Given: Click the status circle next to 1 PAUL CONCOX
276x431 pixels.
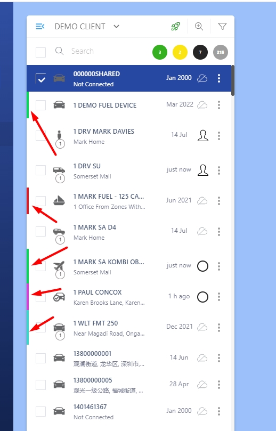Looking at the screenshot, I should click(x=203, y=297).
